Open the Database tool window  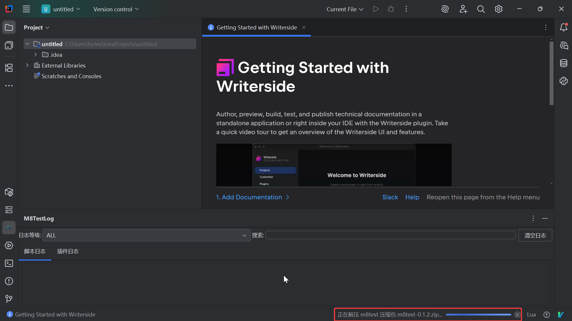[x=563, y=63]
